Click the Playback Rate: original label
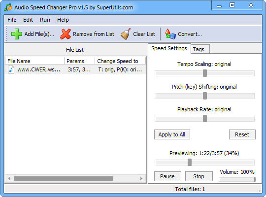Screen dimensions: 266x197 [204, 109]
